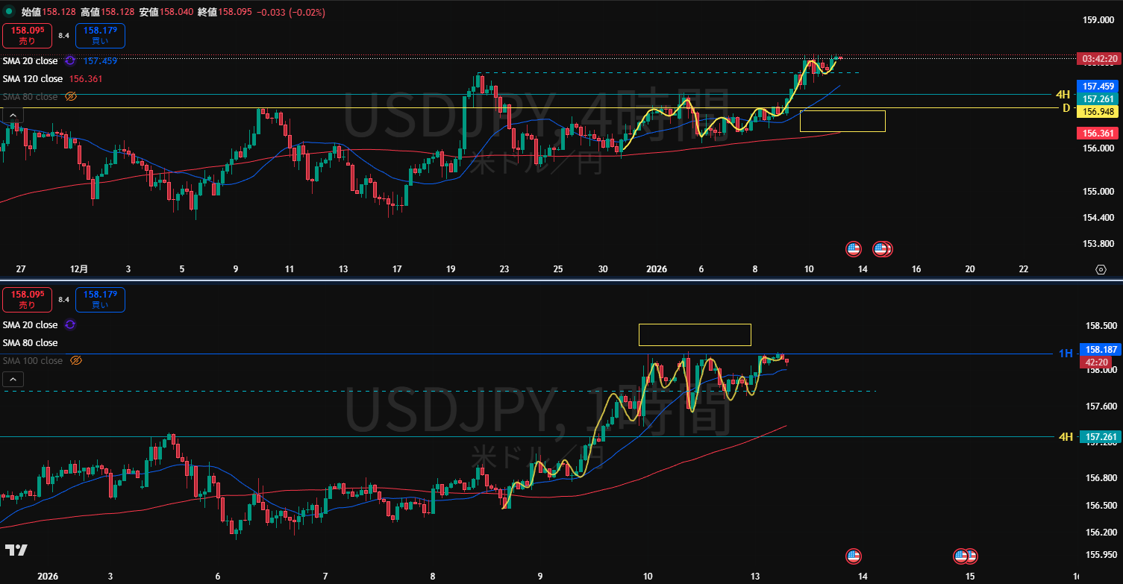Image resolution: width=1123 pixels, height=584 pixels.
Task: Click the TradingView logo in the bottom chart
Action: pyautogui.click(x=16, y=550)
